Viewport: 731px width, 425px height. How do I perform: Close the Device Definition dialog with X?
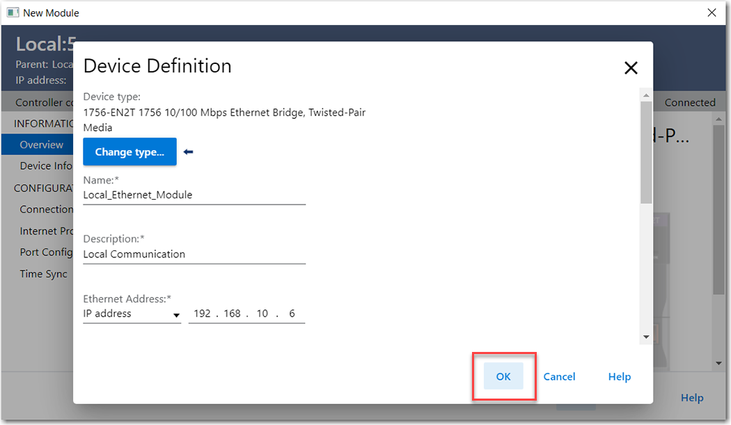click(631, 68)
